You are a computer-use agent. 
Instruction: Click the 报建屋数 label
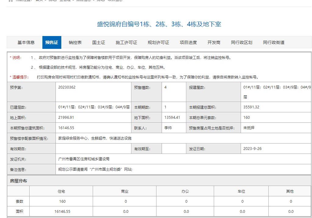click(x=197, y=88)
